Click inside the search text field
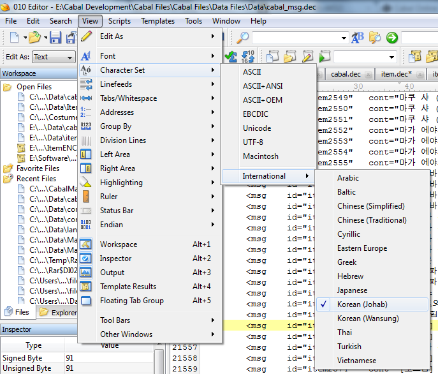This screenshot has width=438, height=374. 296,38
